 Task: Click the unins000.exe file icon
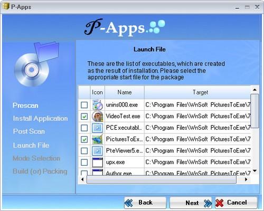tap(98, 105)
